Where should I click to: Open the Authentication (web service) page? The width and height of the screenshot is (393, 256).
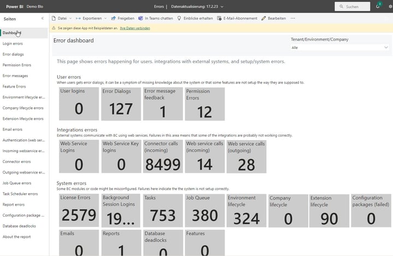(24, 141)
